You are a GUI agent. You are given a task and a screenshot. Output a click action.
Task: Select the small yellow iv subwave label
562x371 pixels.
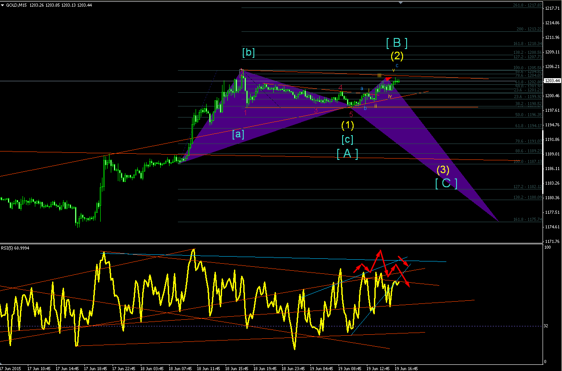coord(390,96)
